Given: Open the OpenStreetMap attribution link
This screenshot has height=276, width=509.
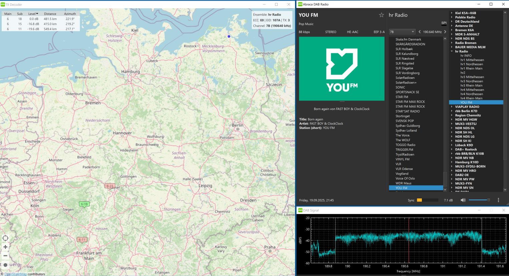Looking at the screenshot, I should pos(15,274).
